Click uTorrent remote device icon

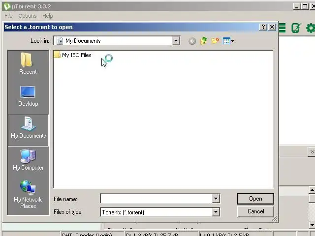tap(296, 28)
